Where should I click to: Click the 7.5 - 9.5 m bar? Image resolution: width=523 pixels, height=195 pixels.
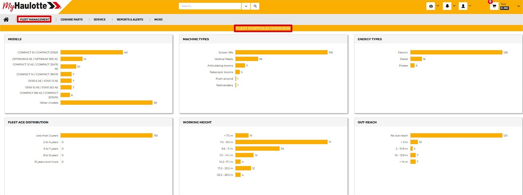[282, 142]
